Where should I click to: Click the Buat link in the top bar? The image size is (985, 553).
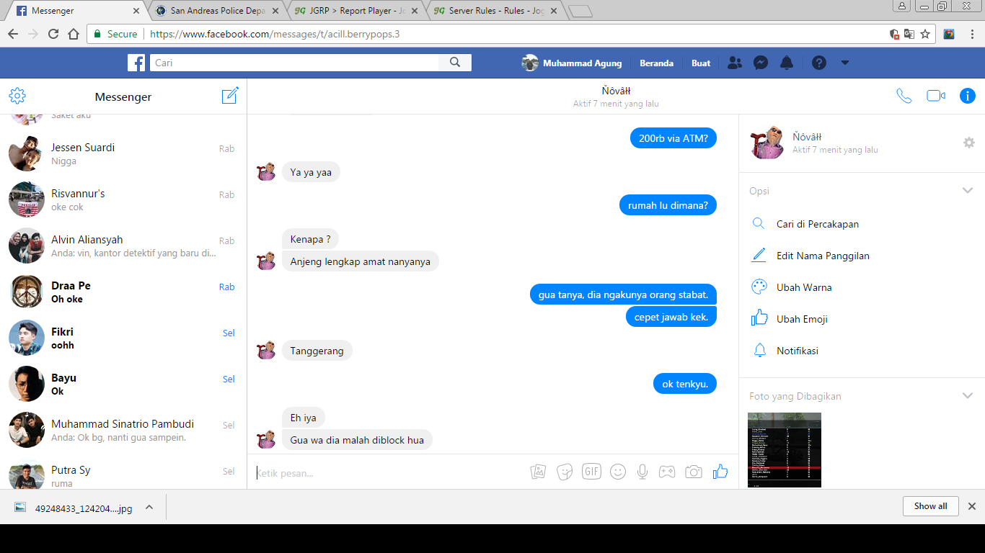pyautogui.click(x=701, y=63)
